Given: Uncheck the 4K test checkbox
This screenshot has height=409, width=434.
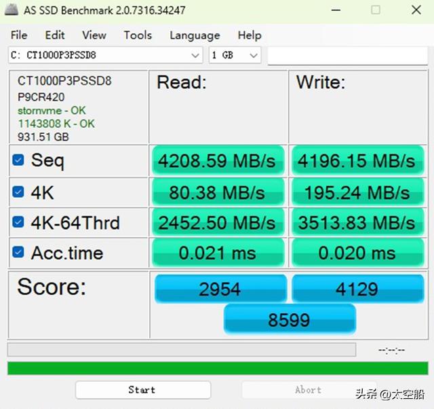Looking at the screenshot, I should pos(18,192).
